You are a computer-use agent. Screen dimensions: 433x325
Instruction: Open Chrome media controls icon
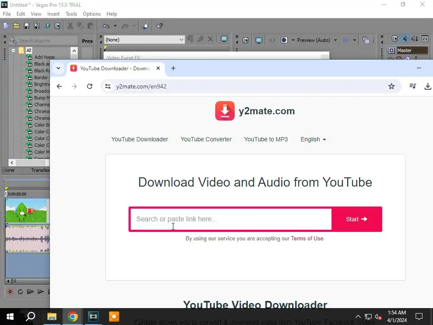tap(413, 86)
